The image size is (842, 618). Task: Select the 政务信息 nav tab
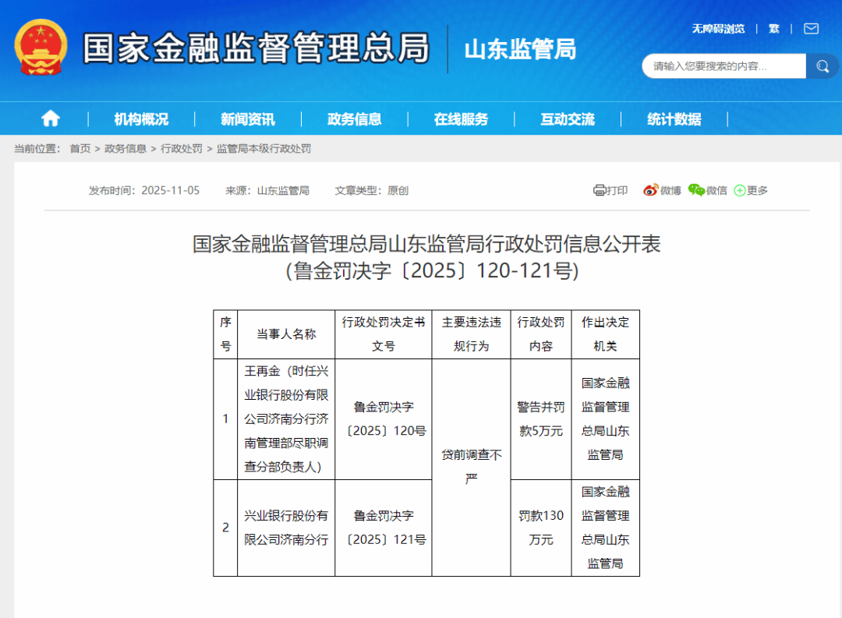click(x=355, y=118)
